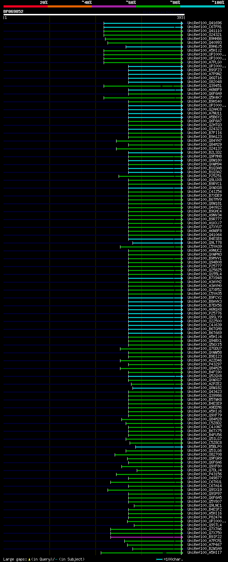Click the UniRef100_Q2AAC8 label
This screenshot has height=562, width=228.
click(x=204, y=109)
